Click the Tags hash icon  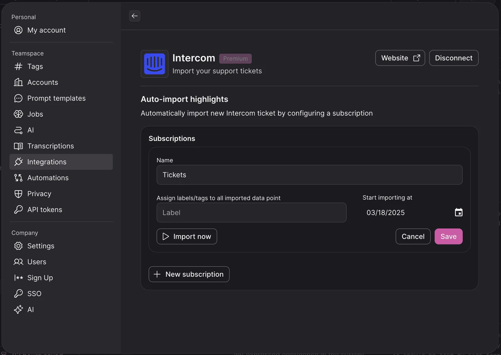coord(18,66)
